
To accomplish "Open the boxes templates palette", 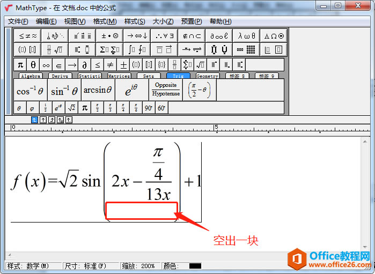I will [274, 49].
